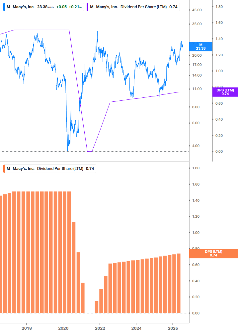Click the +0.05 change value in price legend

(x=61, y=7)
